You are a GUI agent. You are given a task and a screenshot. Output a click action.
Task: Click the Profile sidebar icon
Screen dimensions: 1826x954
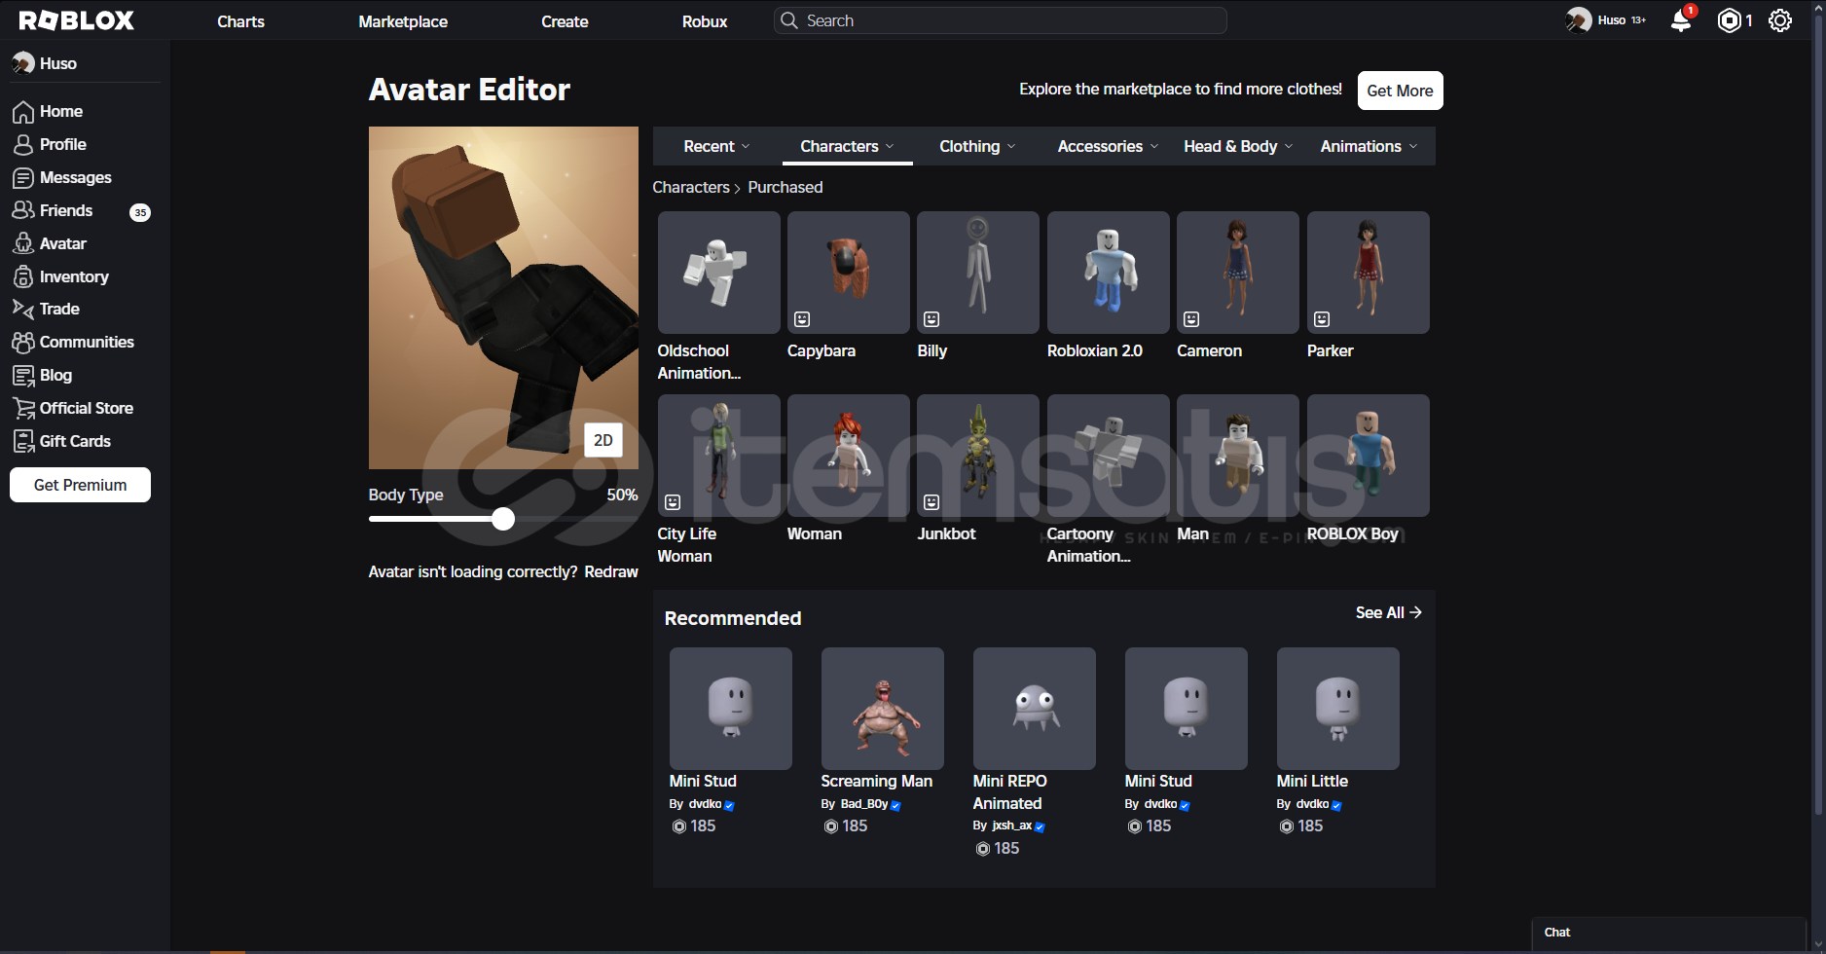(x=23, y=145)
